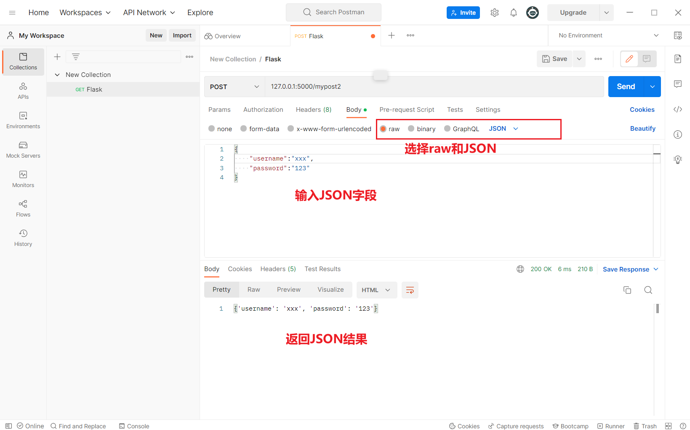Click the Import button
Image resolution: width=690 pixels, height=430 pixels.
pos(182,35)
